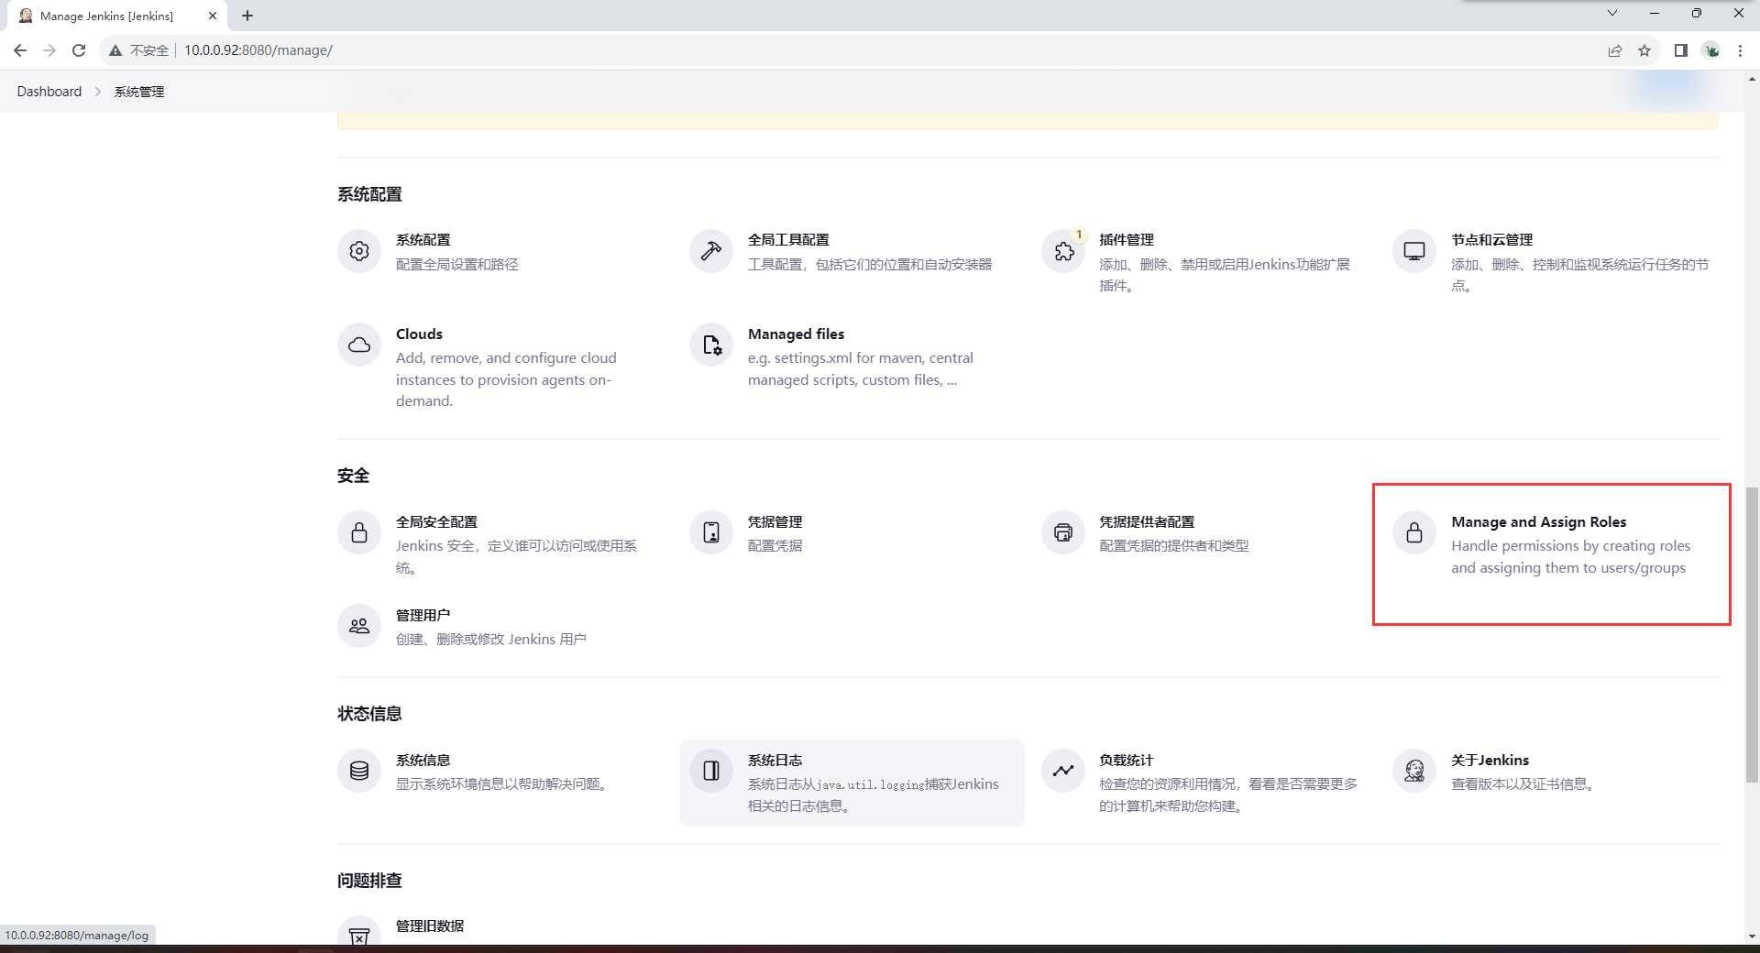Viewport: 1760px width, 953px height.
Task: Open the 管理用户 people icon
Action: click(359, 626)
